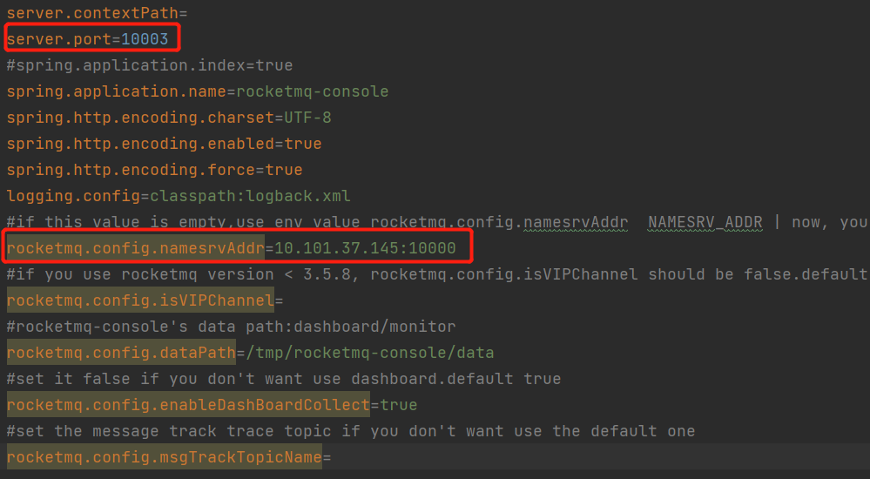This screenshot has width=870, height=479.
Task: Click the server.contextPath= line
Action: tap(97, 13)
